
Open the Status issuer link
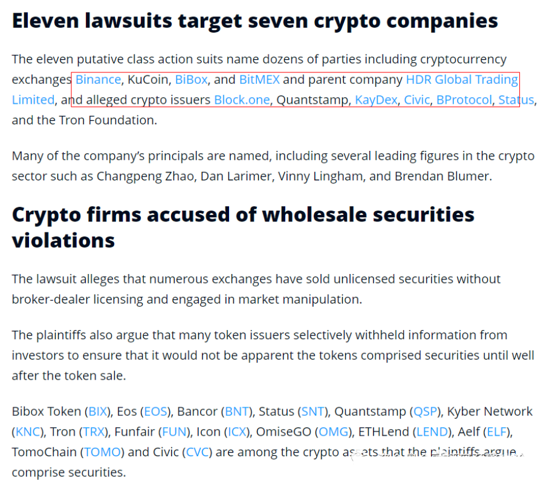coord(516,100)
